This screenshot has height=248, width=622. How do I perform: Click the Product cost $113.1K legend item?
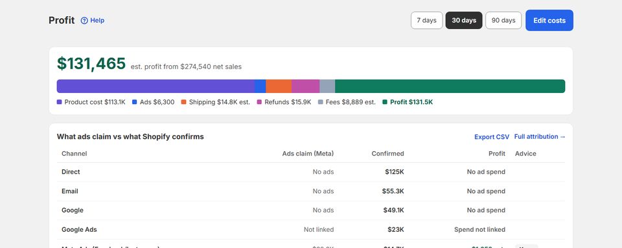point(91,102)
